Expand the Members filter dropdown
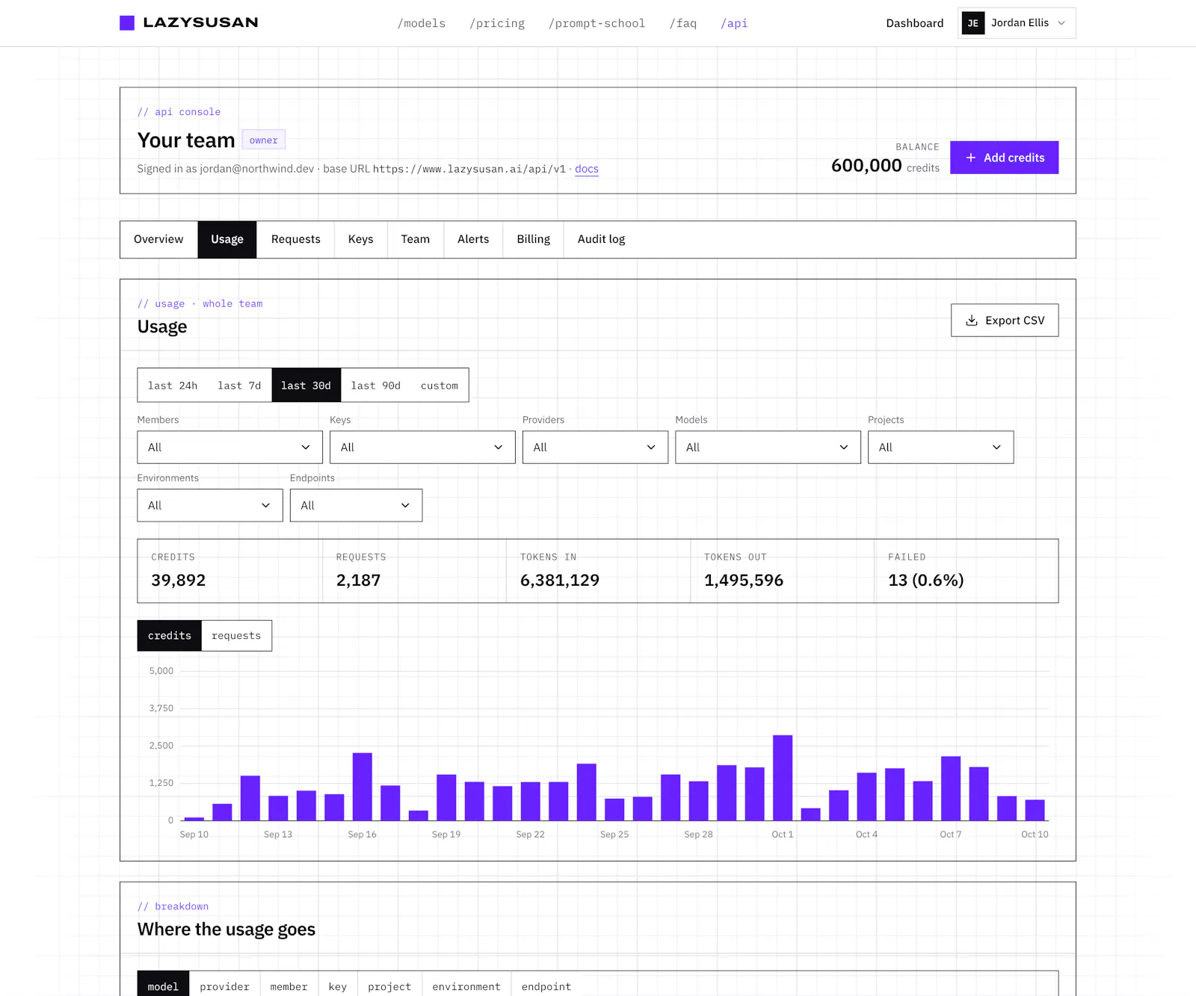The width and height of the screenshot is (1196, 996). (x=229, y=448)
